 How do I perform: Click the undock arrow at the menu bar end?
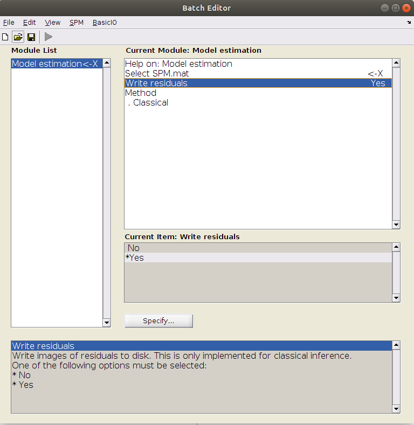coord(409,23)
